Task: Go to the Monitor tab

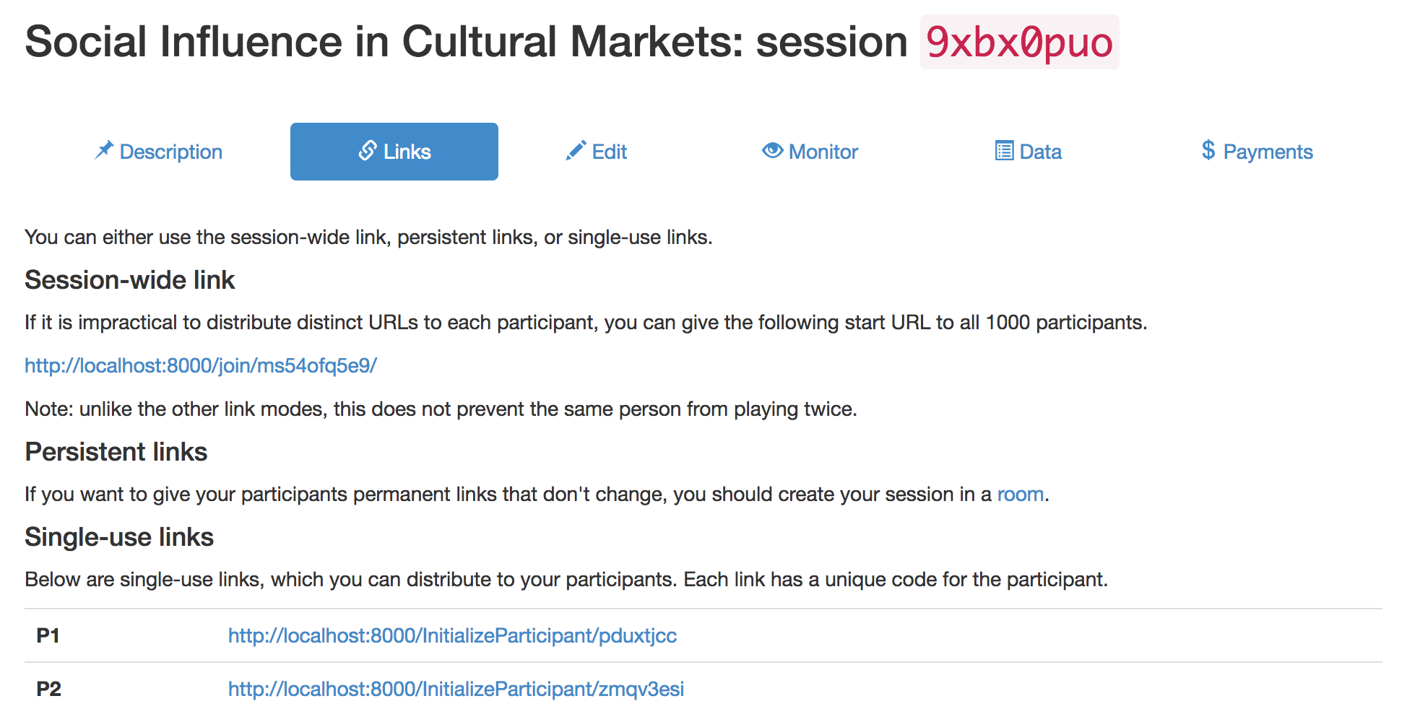Action: pyautogui.click(x=810, y=152)
